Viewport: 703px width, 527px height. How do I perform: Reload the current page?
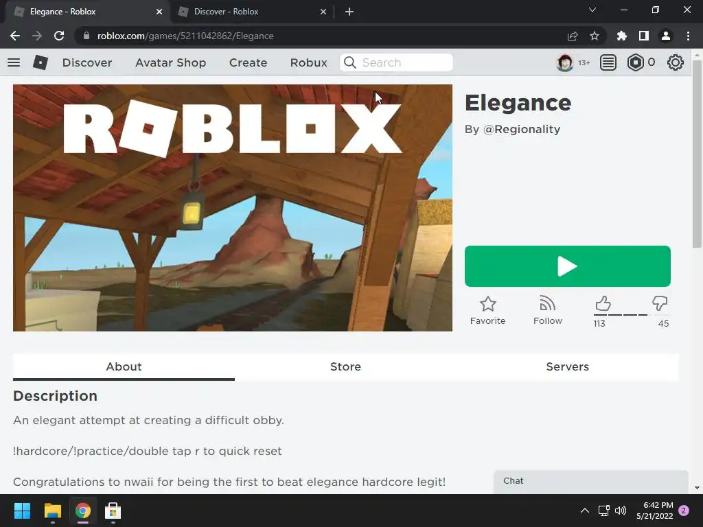[x=59, y=36]
